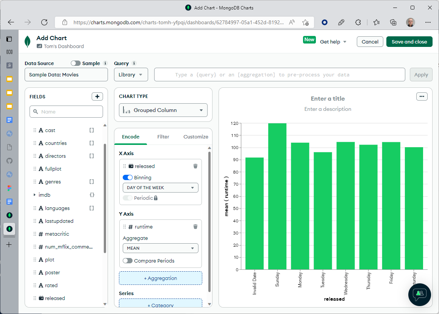Switch to the Customize tab
Viewport: 439px width, 314px height.
coord(196,137)
